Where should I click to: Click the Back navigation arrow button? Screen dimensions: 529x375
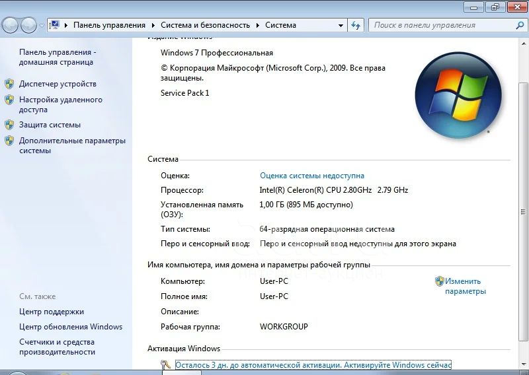click(10, 25)
